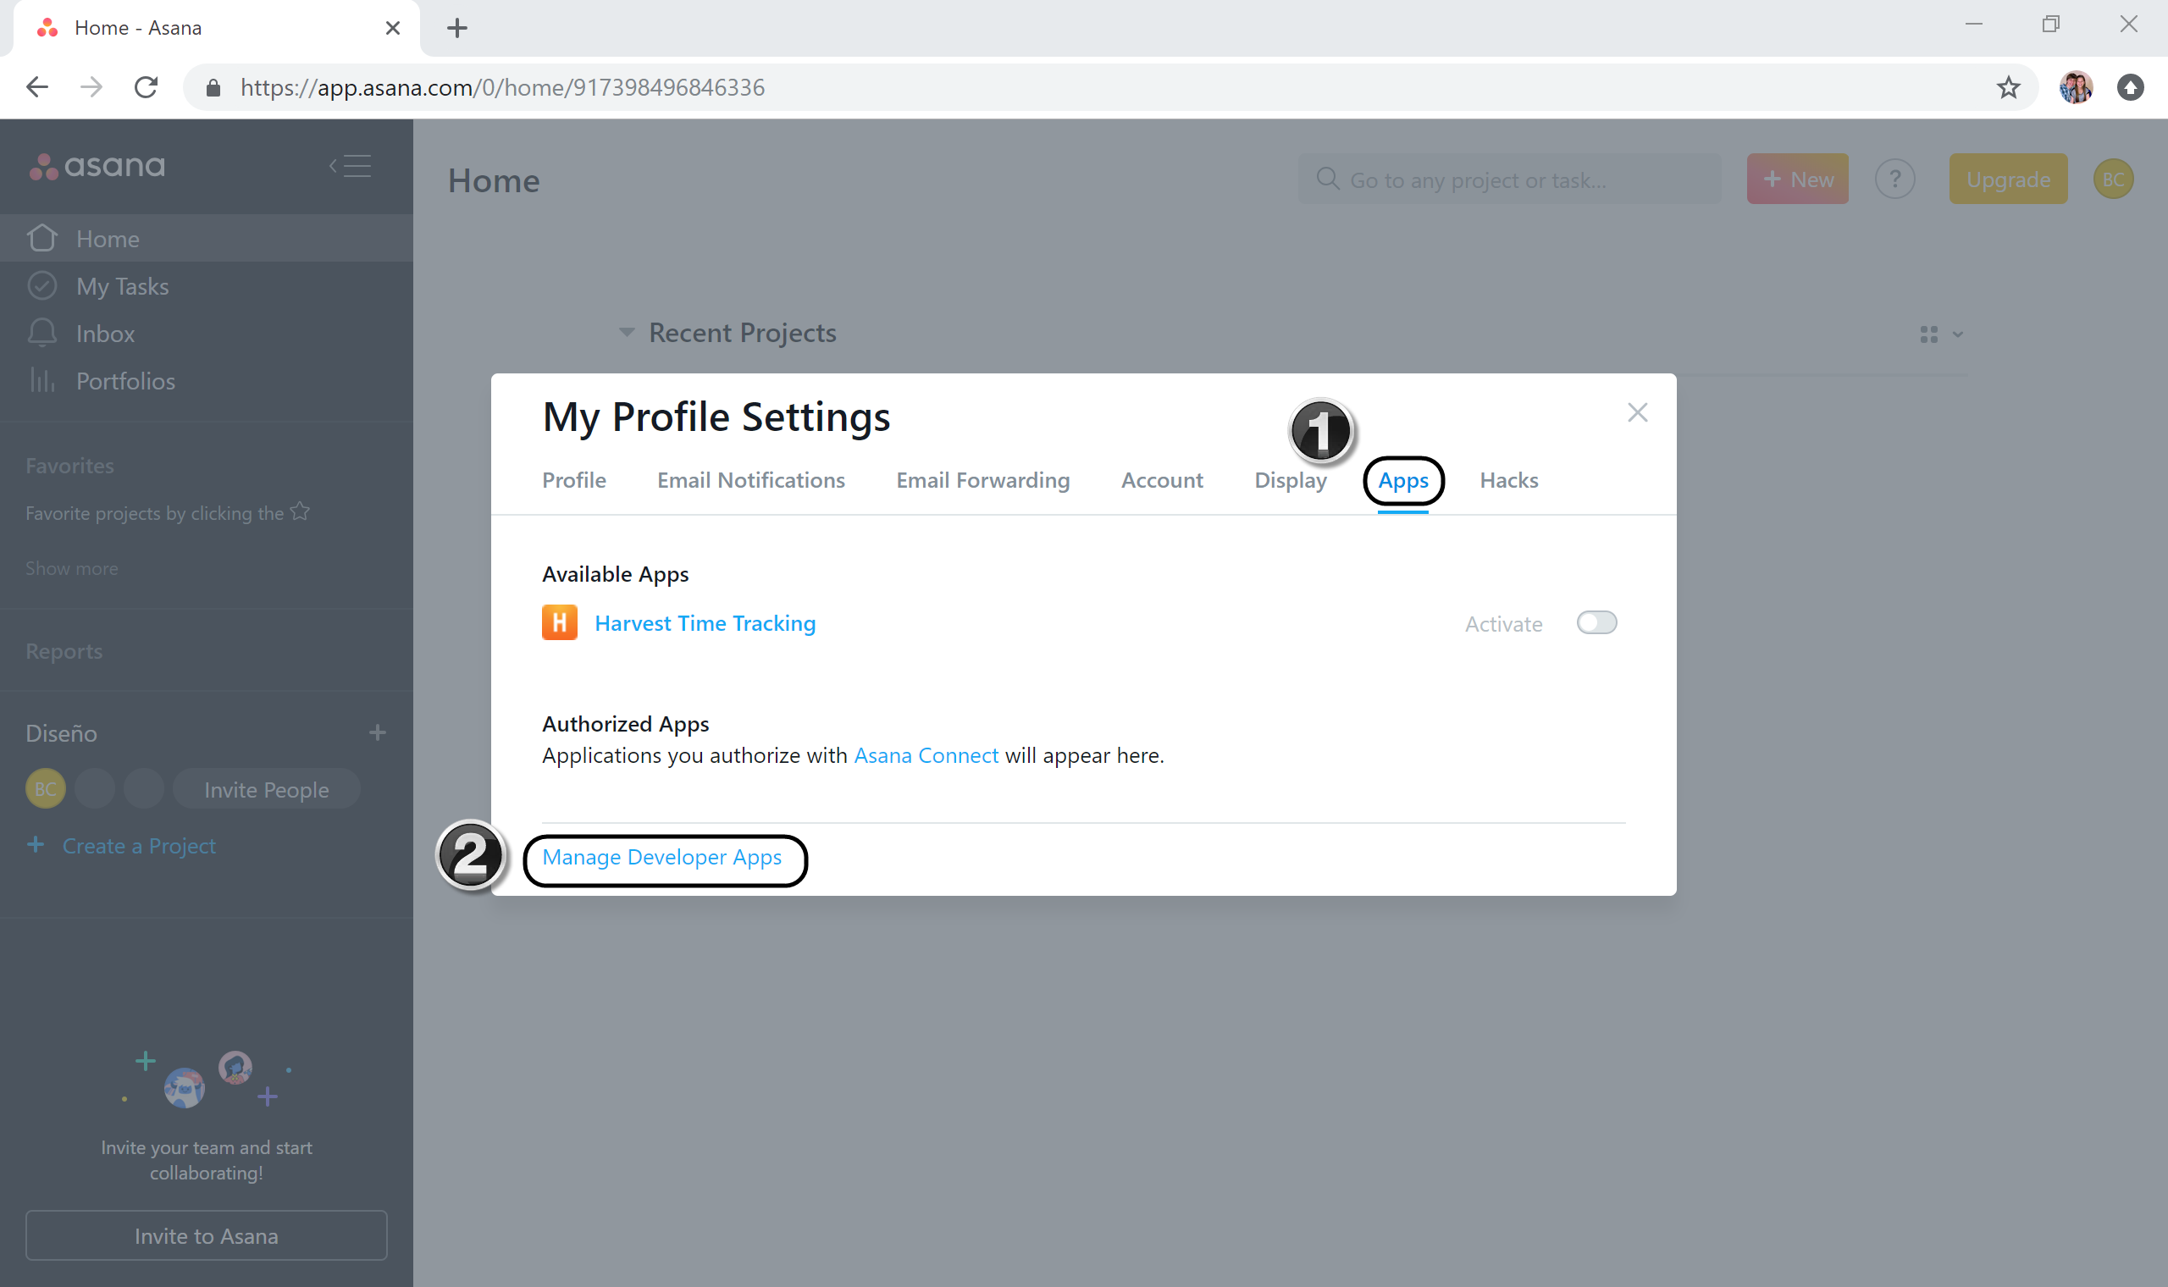Image resolution: width=2168 pixels, height=1287 pixels.
Task: Click the Home house icon in the sidebar
Action: 41,238
